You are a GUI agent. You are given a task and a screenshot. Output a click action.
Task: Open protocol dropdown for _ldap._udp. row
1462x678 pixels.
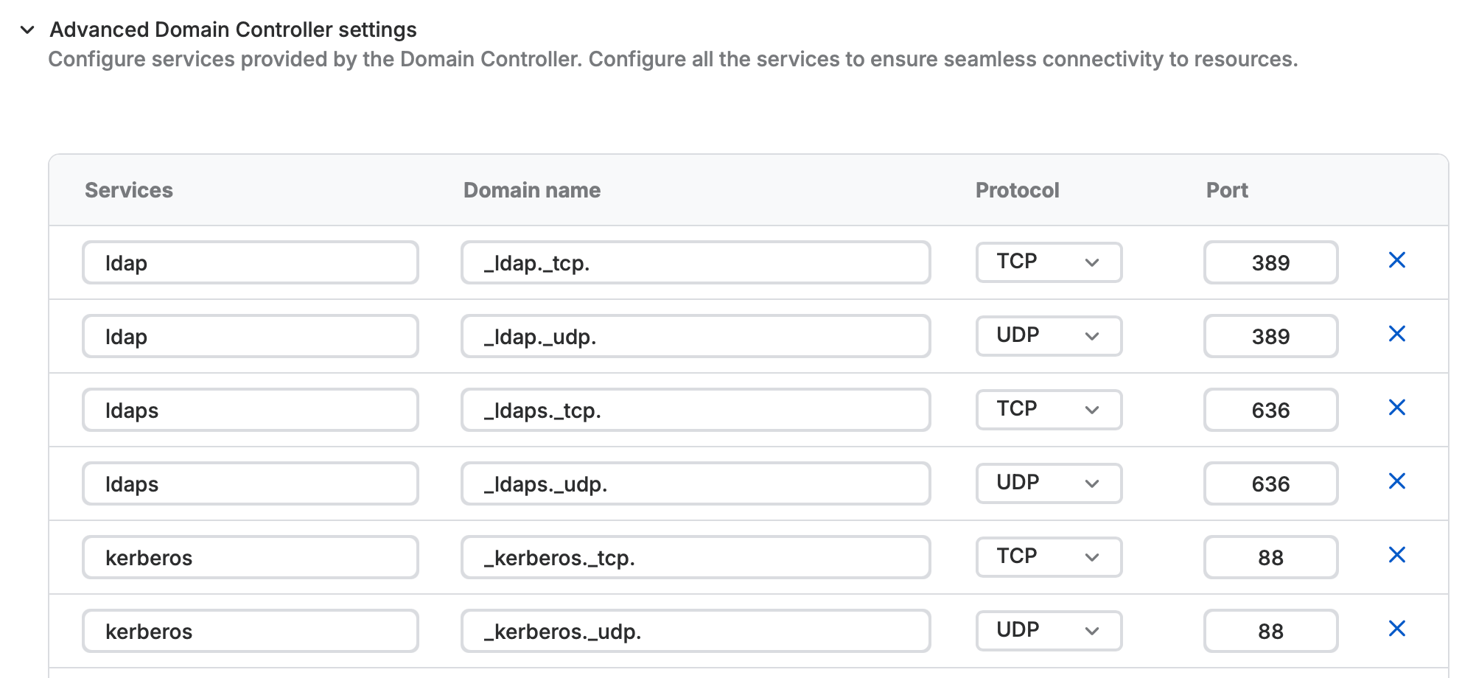[x=1049, y=336]
